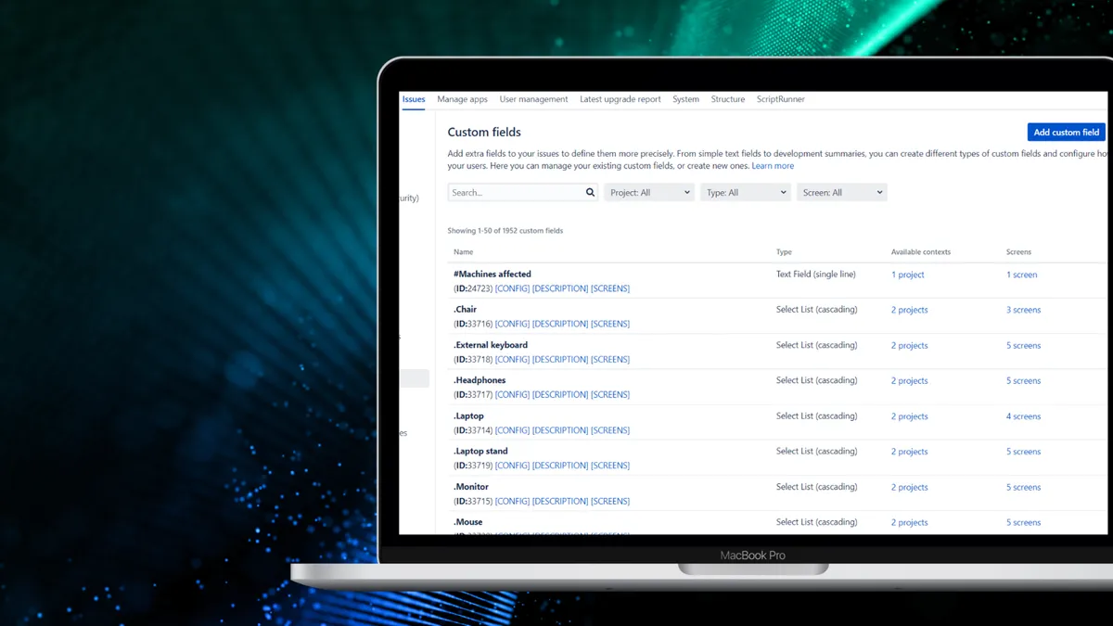This screenshot has height=626, width=1113.
Task: Click Showing 1-50 of 1952 custom fields text
Action: [505, 231]
